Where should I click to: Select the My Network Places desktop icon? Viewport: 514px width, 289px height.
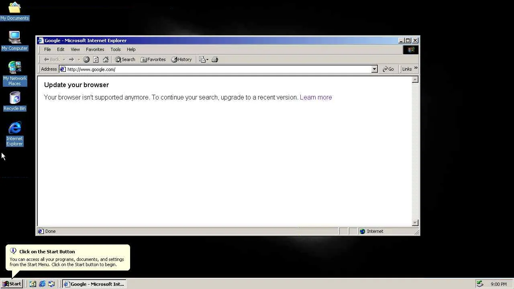[x=14, y=73]
